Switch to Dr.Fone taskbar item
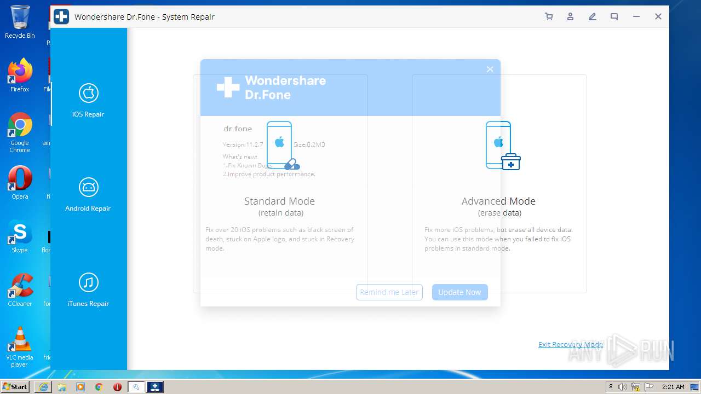Viewport: 701px width, 394px height. coord(155,387)
